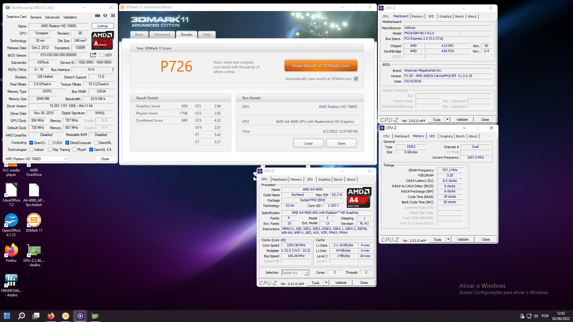Switch to GPU-Z on taskbar
The width and height of the screenshot is (573, 322).
click(95, 316)
